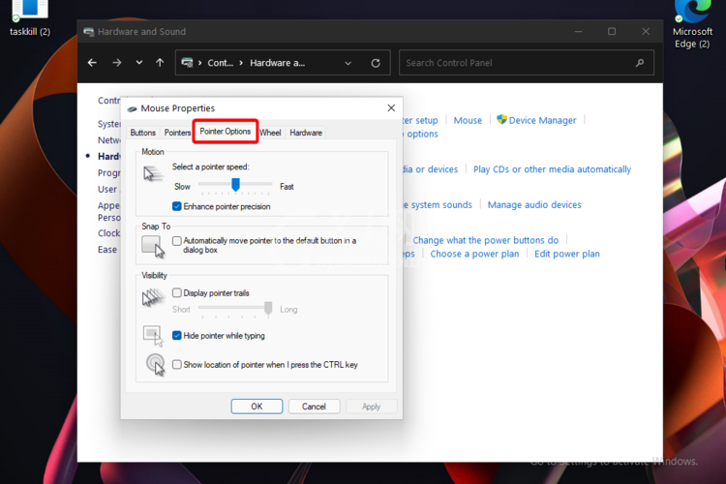726x484 pixels.
Task: Select the Hardware a... breadcrumb segment
Action: 278,63
